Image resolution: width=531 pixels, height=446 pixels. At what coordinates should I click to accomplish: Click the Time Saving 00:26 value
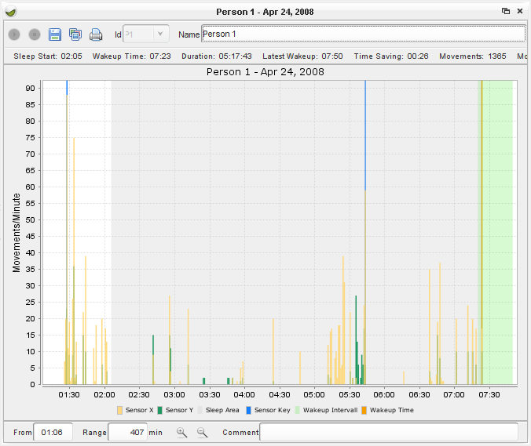(418, 56)
